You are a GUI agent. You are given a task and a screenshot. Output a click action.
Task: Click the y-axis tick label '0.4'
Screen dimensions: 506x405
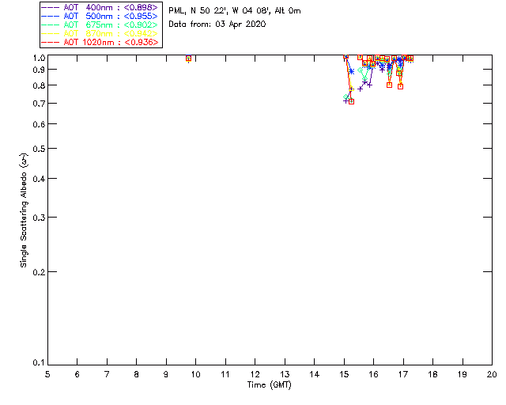[x=39, y=179]
